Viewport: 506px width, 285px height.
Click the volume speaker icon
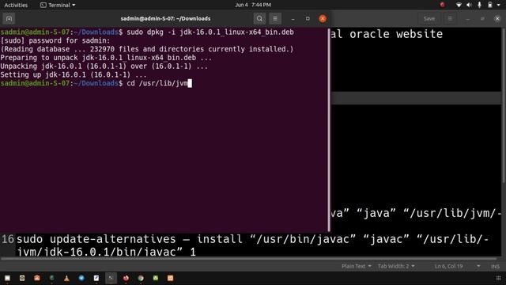pos(469,5)
